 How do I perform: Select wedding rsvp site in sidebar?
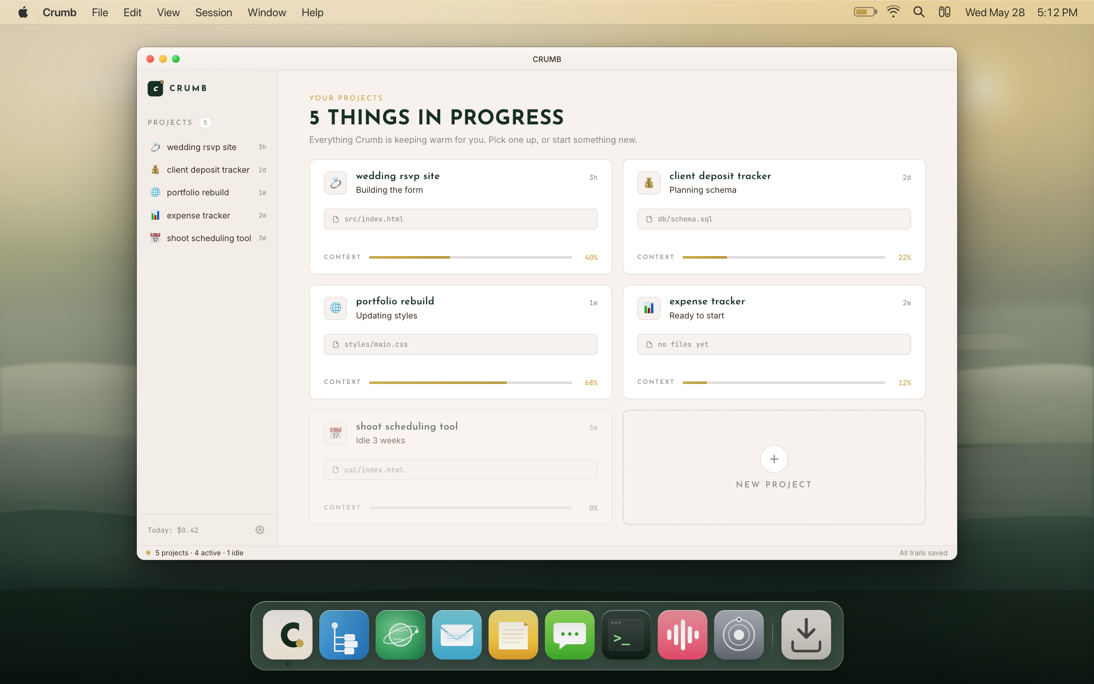pyautogui.click(x=208, y=147)
